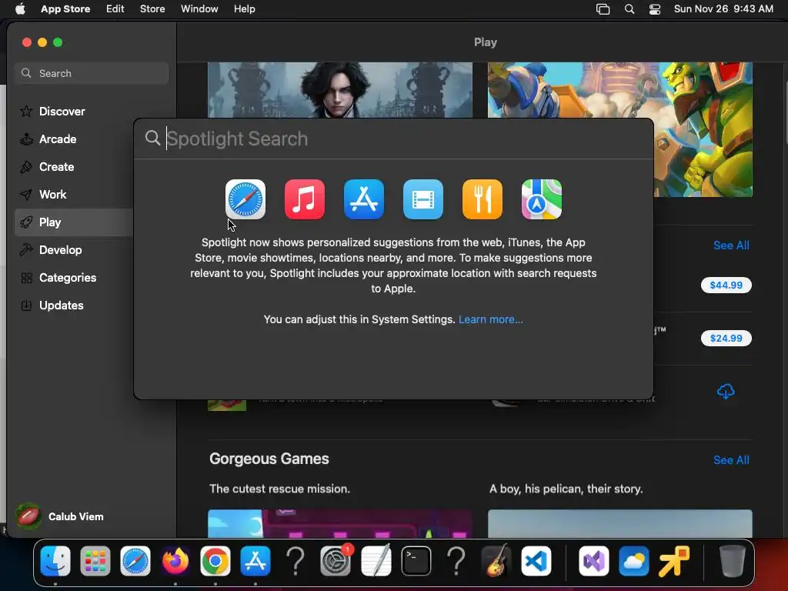The image size is (788, 591).
Task: Open the Store menu
Action: click(x=152, y=9)
